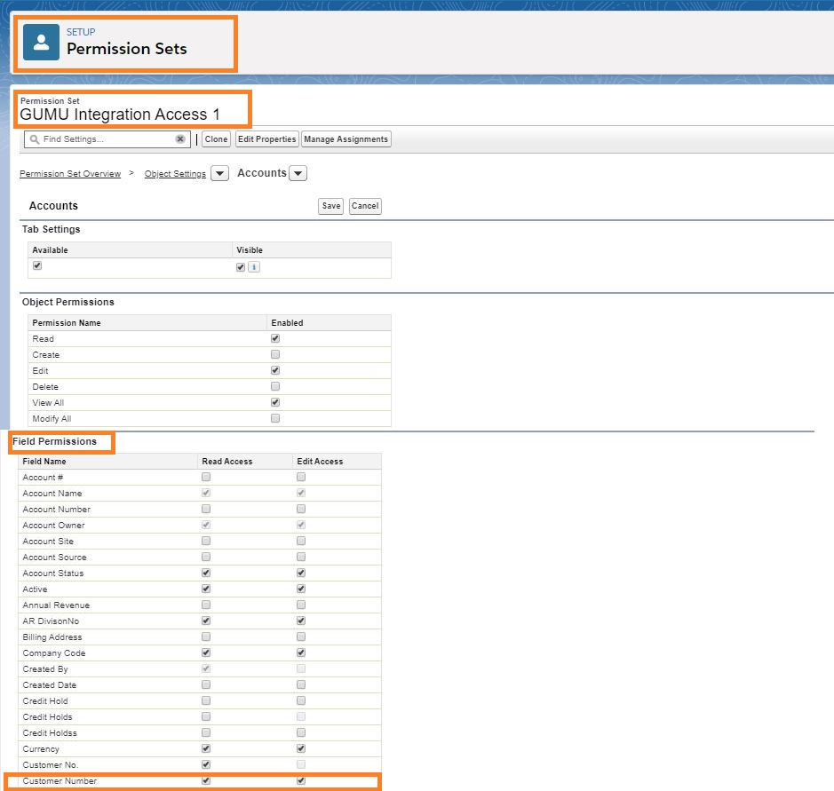Check Read Access for Account Number
This screenshot has height=791, width=834.
tap(206, 509)
